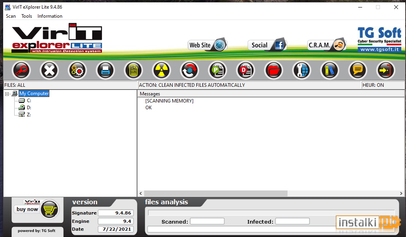The width and height of the screenshot is (406, 237).
Task: Select network drive Z: in the tree
Action: pyautogui.click(x=29, y=114)
